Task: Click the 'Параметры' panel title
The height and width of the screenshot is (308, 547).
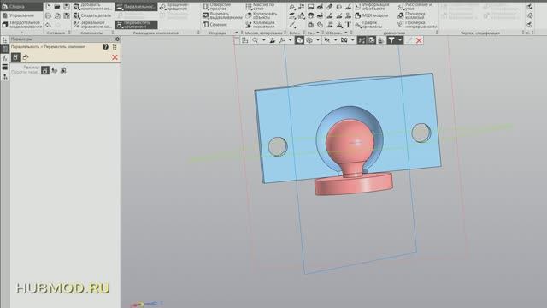Action: point(21,39)
